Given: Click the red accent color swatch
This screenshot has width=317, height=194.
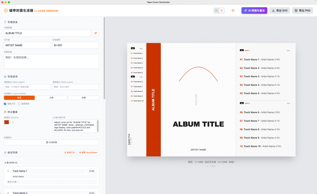Looking at the screenshot, I should (7, 122).
